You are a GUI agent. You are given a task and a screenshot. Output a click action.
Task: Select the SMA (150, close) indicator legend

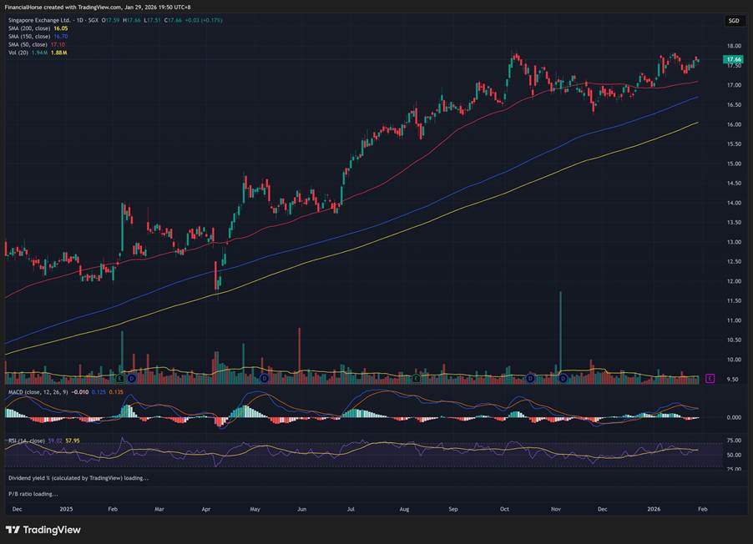pos(28,36)
